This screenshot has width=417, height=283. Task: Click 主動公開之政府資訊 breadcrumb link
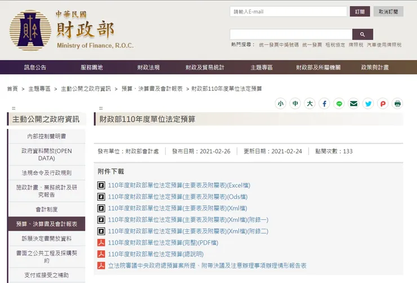point(86,89)
